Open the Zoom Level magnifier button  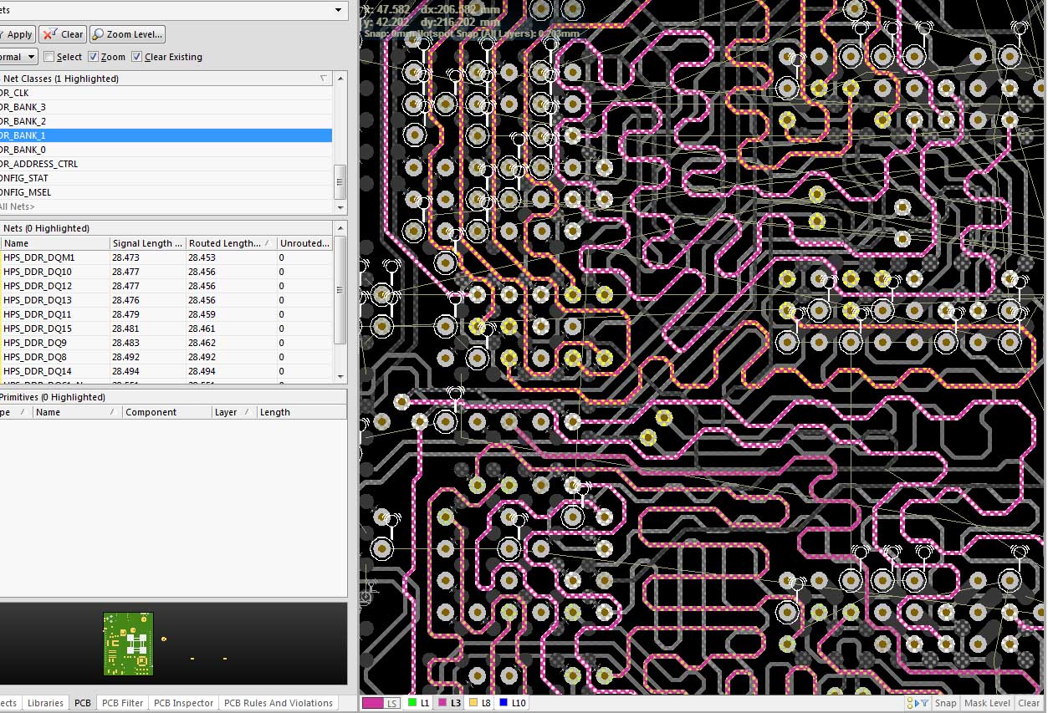click(x=127, y=34)
